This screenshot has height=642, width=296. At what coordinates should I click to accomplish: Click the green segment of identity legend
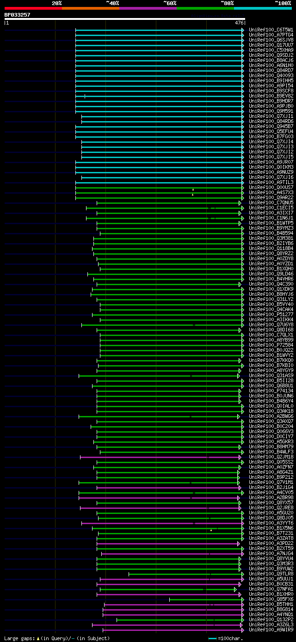pyautogui.click(x=205, y=8)
